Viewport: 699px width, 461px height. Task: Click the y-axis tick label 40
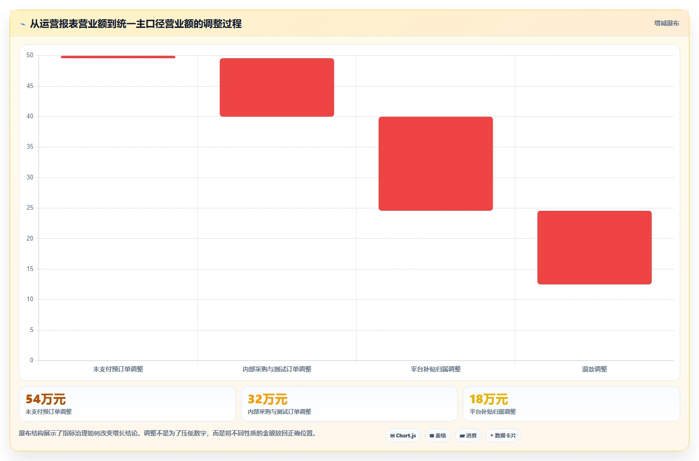tap(30, 116)
